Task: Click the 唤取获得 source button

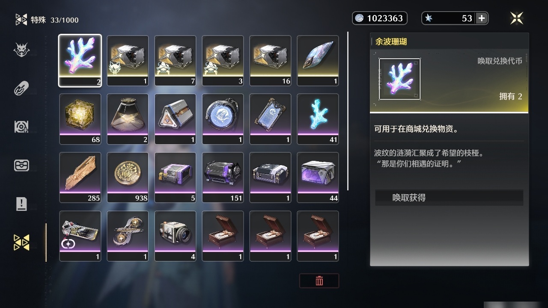Action: click(449, 198)
